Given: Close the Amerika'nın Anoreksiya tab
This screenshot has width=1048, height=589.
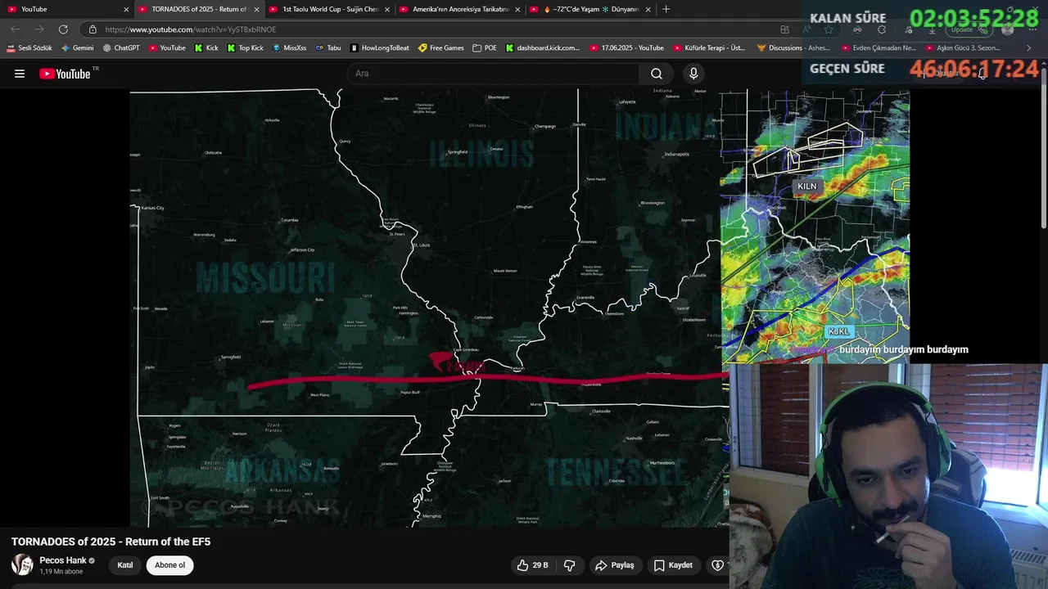Looking at the screenshot, I should pos(517,10).
